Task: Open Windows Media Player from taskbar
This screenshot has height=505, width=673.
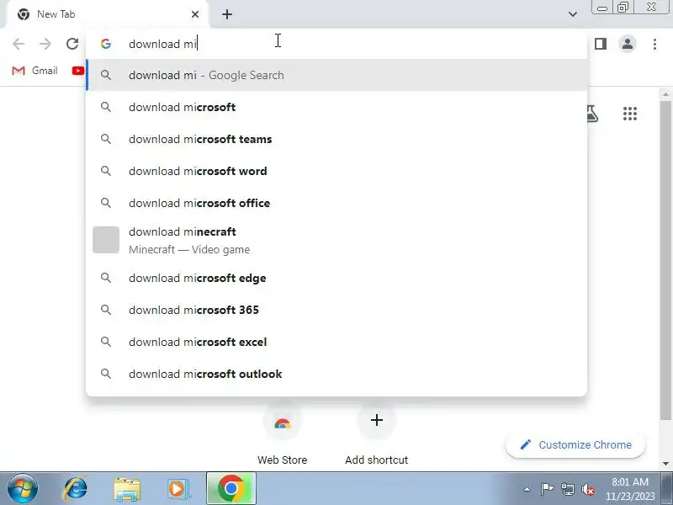Action: (178, 489)
